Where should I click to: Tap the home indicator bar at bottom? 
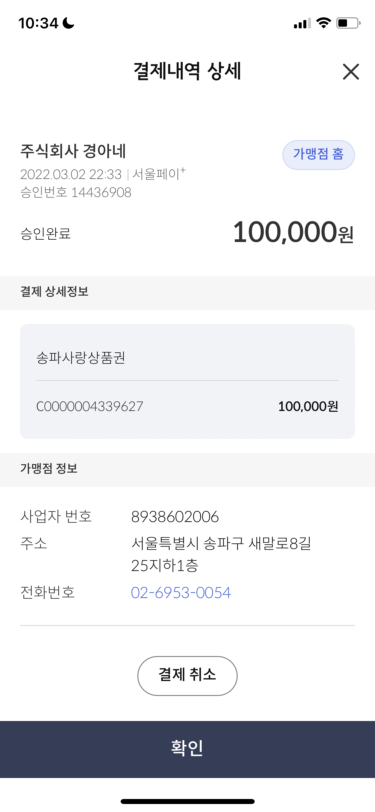click(x=188, y=801)
